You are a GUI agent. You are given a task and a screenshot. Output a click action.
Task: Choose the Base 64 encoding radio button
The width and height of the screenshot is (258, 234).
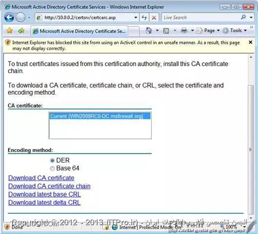52,168
